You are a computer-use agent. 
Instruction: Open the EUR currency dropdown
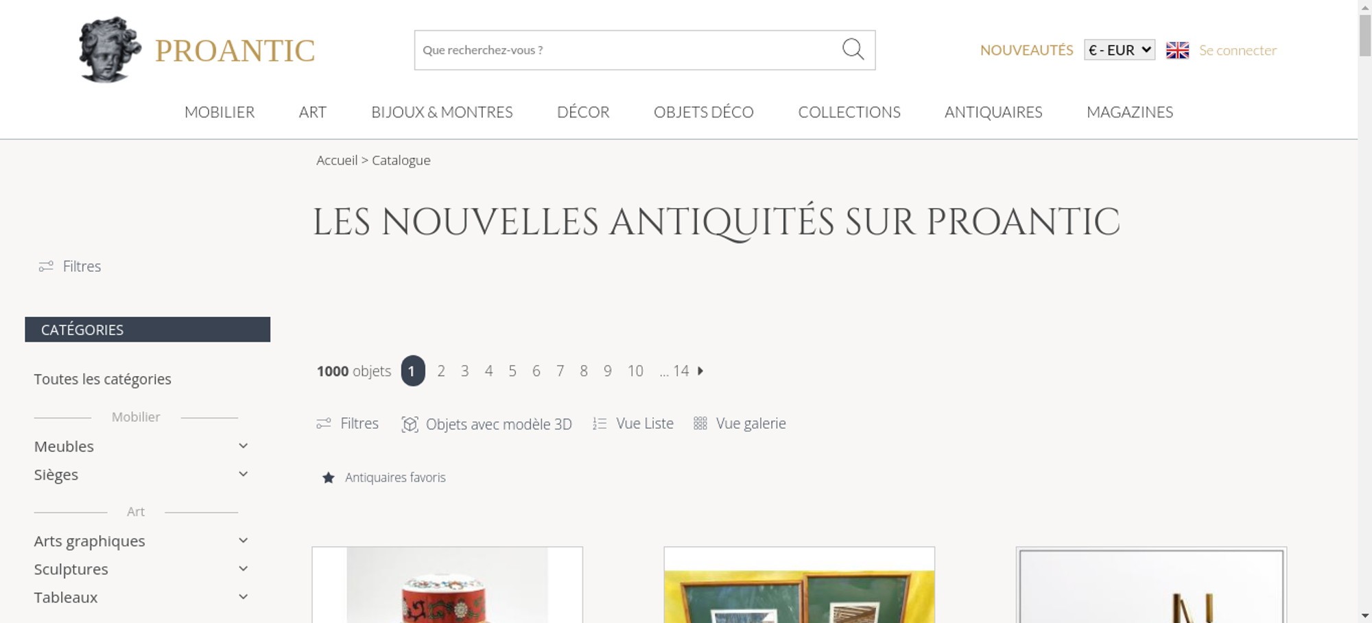pyautogui.click(x=1120, y=50)
